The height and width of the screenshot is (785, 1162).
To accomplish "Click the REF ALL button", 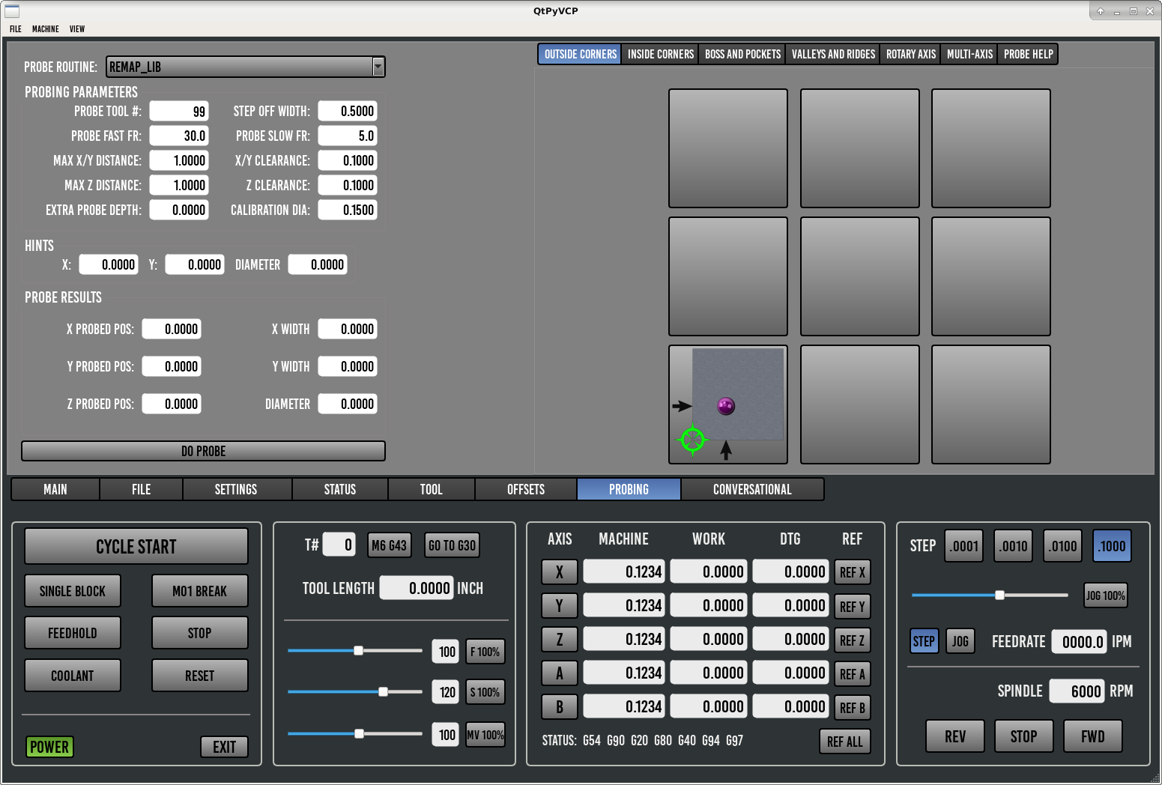I will pyautogui.click(x=845, y=742).
